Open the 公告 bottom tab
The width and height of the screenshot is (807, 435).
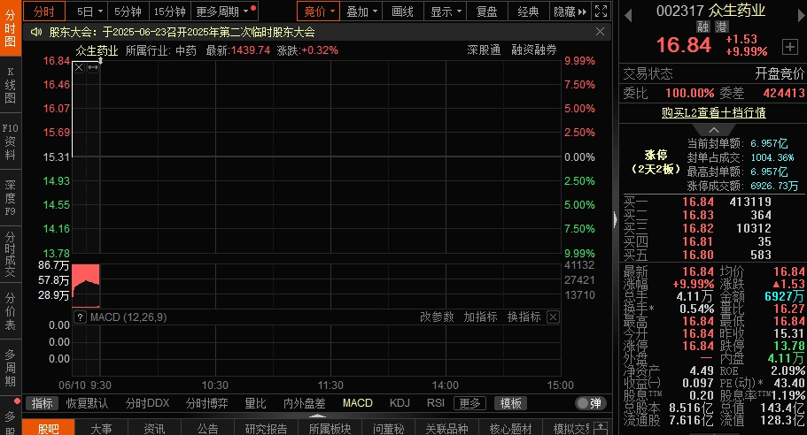pos(208,428)
